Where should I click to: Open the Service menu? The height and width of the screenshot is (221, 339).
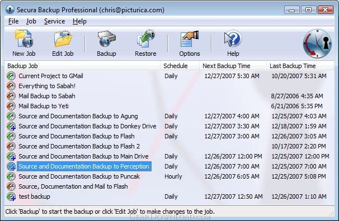(x=54, y=21)
